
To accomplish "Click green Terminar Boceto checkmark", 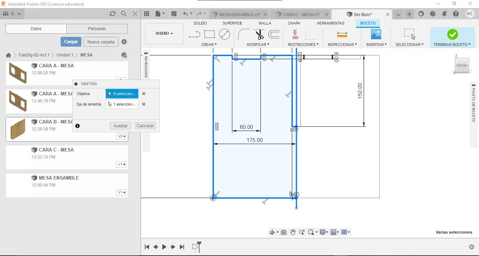I will [x=452, y=34].
